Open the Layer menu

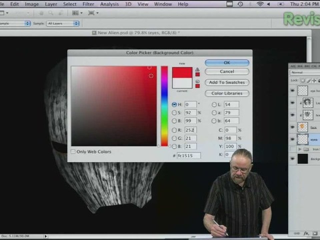point(51,4)
